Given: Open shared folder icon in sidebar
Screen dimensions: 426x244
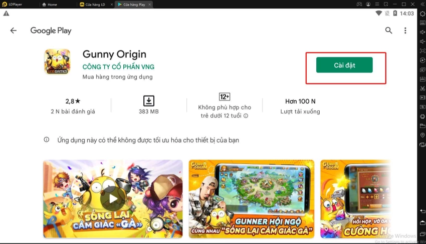Looking at the screenshot, I should (x=422, y=126).
